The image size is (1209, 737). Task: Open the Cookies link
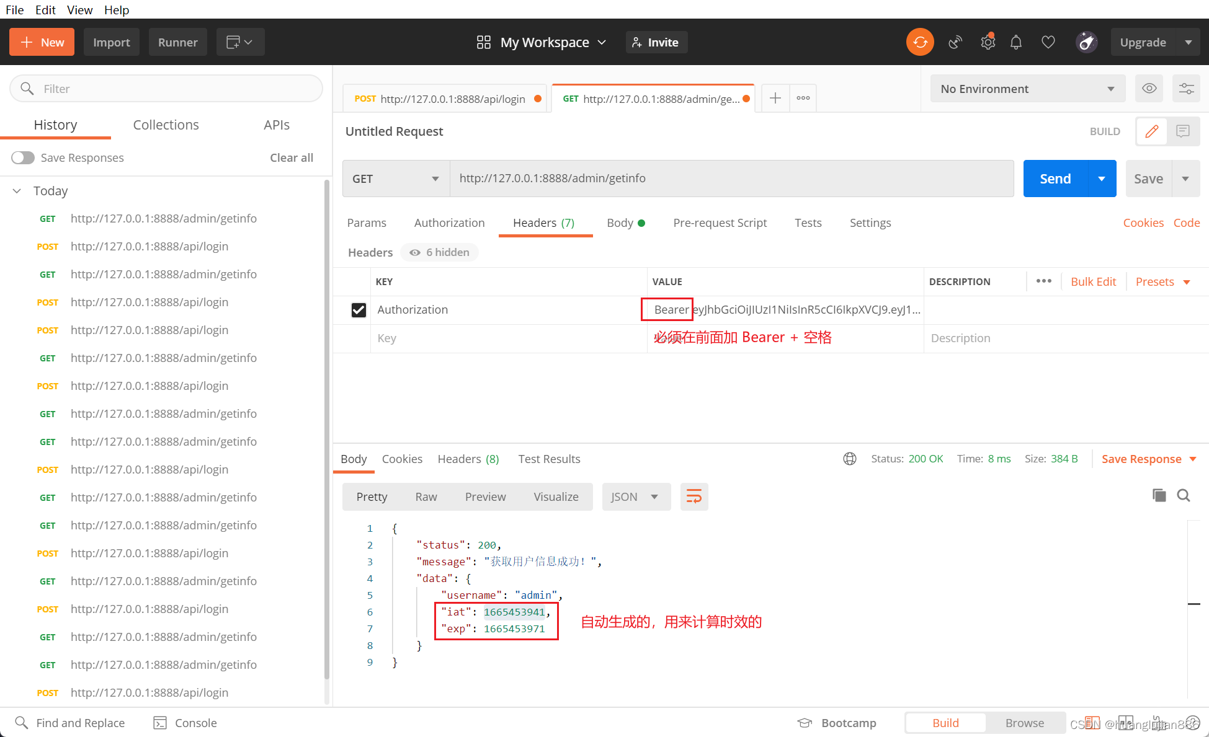point(1143,223)
